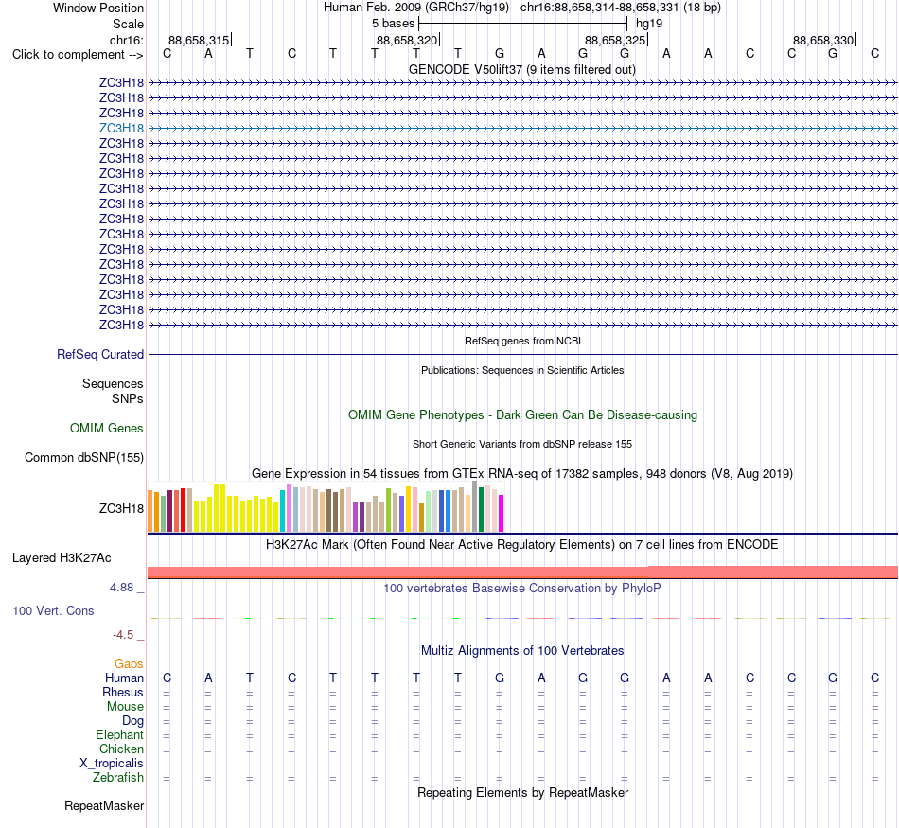Screen dimensions: 899x828
Task: Click the pink H3K27Ac signal band
Action: click(x=522, y=573)
